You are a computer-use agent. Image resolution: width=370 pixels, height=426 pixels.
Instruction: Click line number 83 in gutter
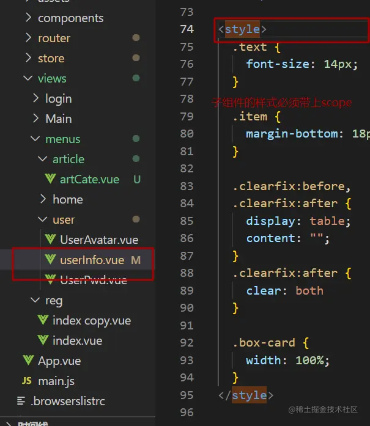point(187,186)
